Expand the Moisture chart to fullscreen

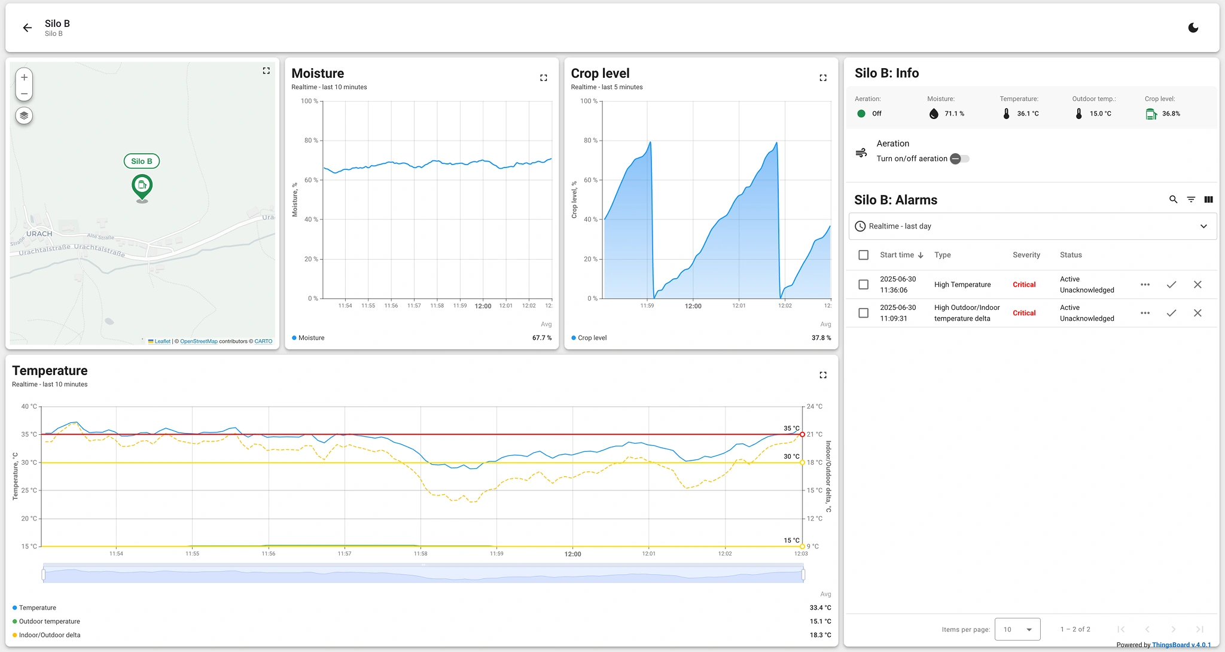click(x=543, y=77)
